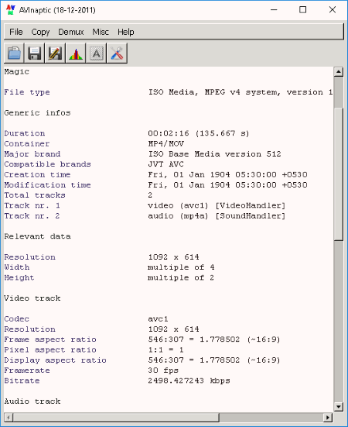Open the Demux menu

pyautogui.click(x=71, y=32)
